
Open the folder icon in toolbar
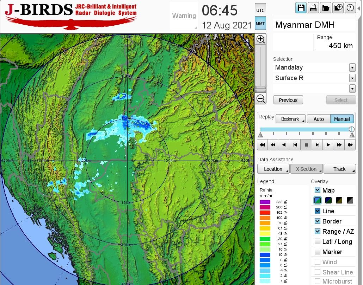point(325,8)
